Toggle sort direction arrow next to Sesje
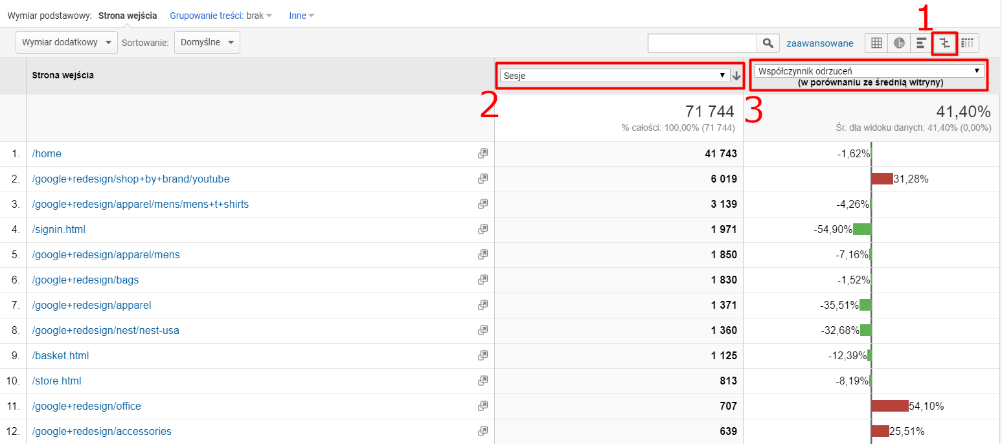 coord(736,76)
